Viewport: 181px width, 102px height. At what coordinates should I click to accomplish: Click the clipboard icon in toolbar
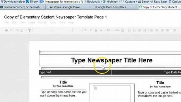(22, 30)
